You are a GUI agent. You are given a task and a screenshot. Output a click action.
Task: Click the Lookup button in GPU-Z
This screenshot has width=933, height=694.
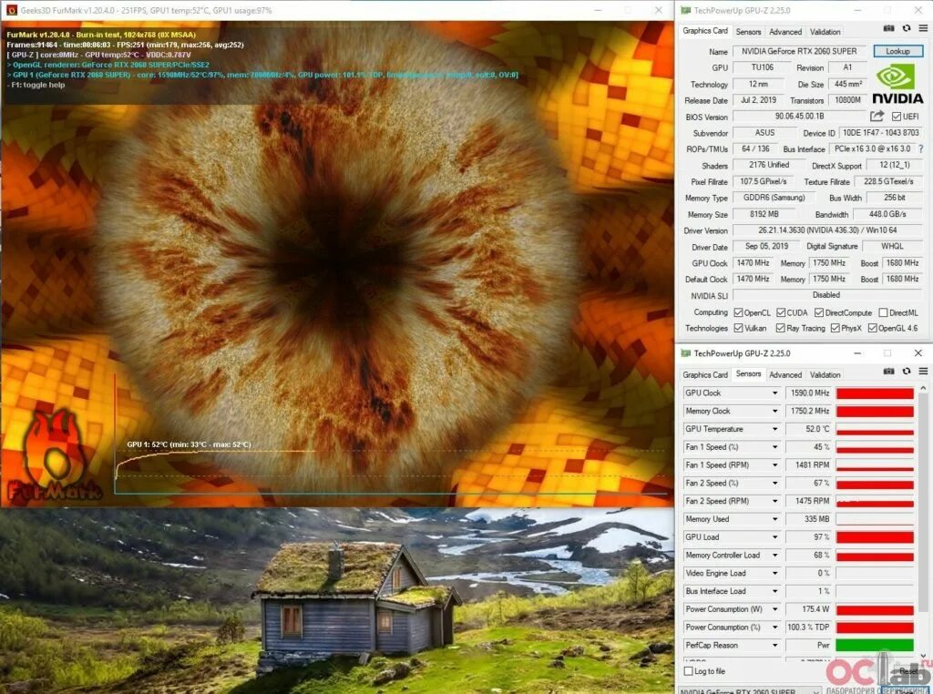point(897,51)
